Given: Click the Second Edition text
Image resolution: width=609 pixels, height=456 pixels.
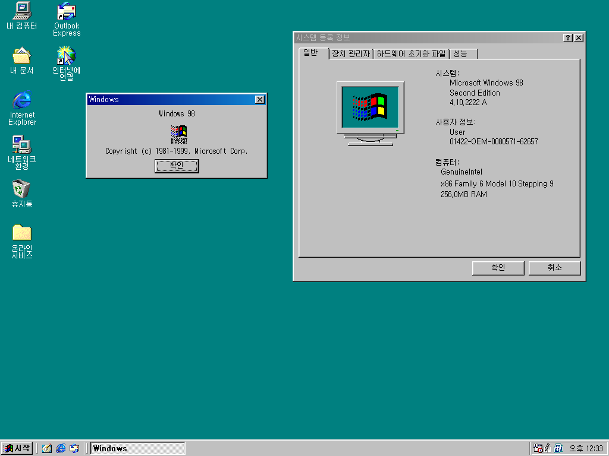Looking at the screenshot, I should (475, 93).
